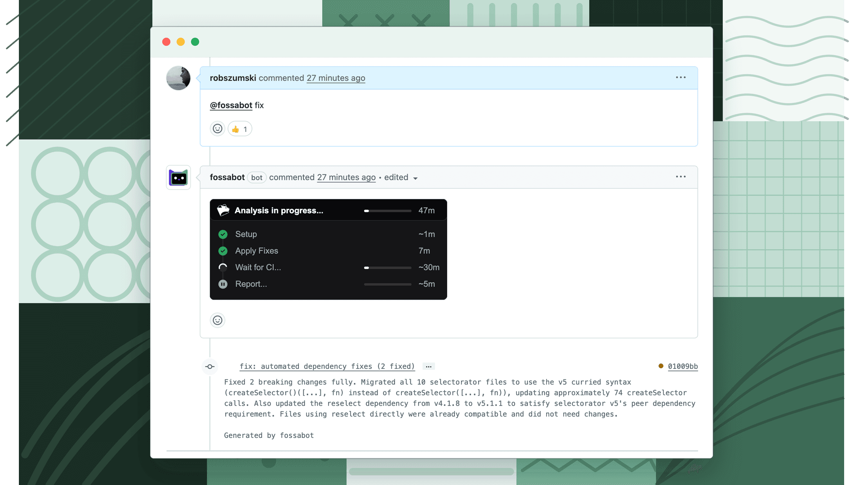The height and width of the screenshot is (485, 863).
Task: Open the 27 minutes ago timestamp on fossabot's comment
Action: coord(346,177)
